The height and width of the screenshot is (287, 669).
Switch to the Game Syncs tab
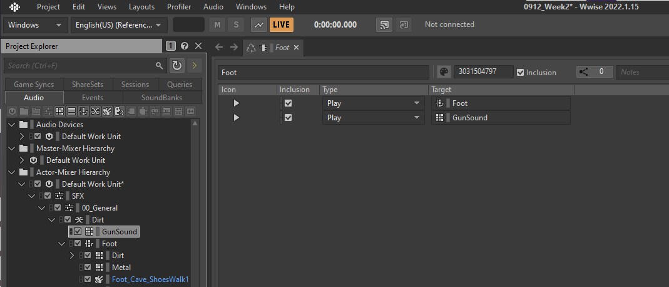[34, 85]
